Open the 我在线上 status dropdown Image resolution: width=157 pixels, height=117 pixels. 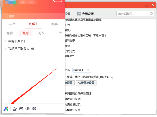point(81,70)
